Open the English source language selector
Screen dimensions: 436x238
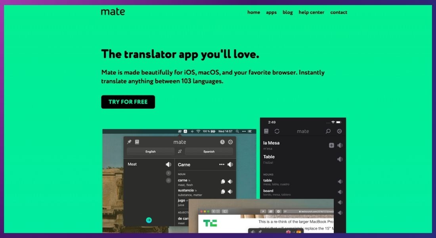coord(150,152)
